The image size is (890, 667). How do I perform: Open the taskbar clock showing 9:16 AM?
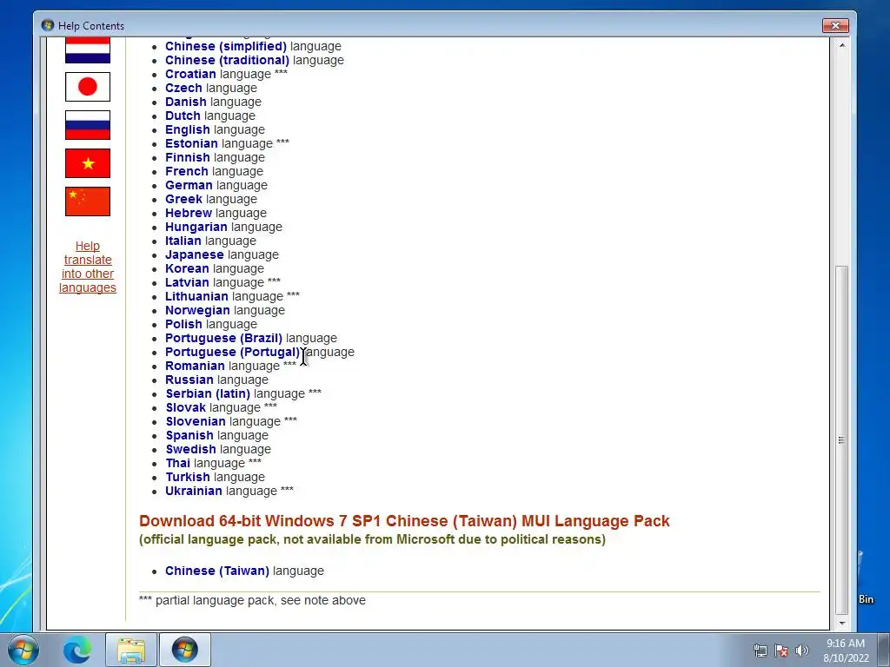[x=846, y=650]
